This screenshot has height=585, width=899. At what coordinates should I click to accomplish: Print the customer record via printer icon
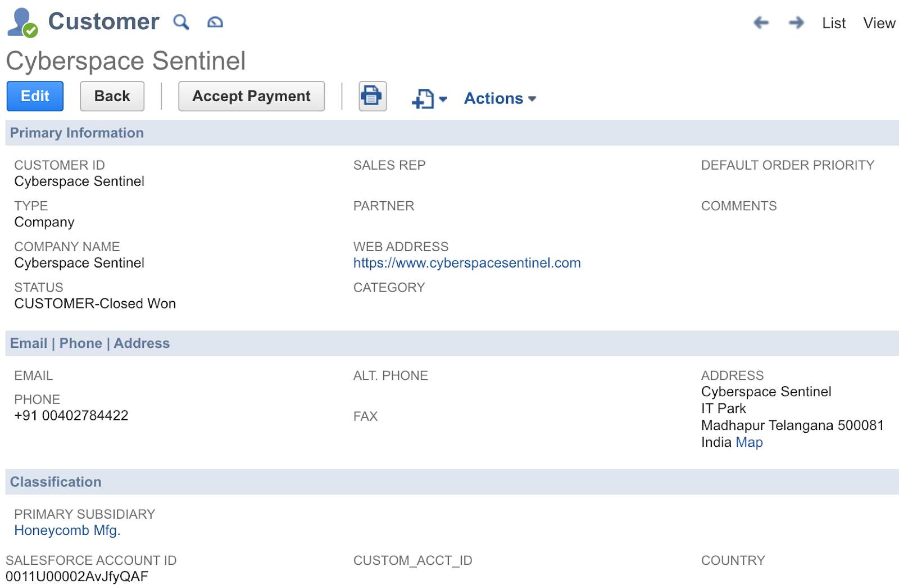click(x=373, y=96)
